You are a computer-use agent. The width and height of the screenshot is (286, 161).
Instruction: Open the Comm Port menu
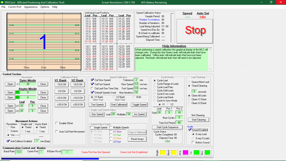pyautogui.click(x=15, y=7)
